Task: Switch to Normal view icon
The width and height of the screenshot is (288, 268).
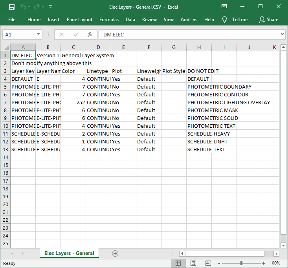Action: [x=178, y=263]
